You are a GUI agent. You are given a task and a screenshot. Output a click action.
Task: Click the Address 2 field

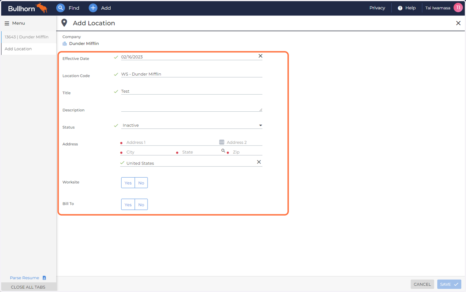coord(244,142)
